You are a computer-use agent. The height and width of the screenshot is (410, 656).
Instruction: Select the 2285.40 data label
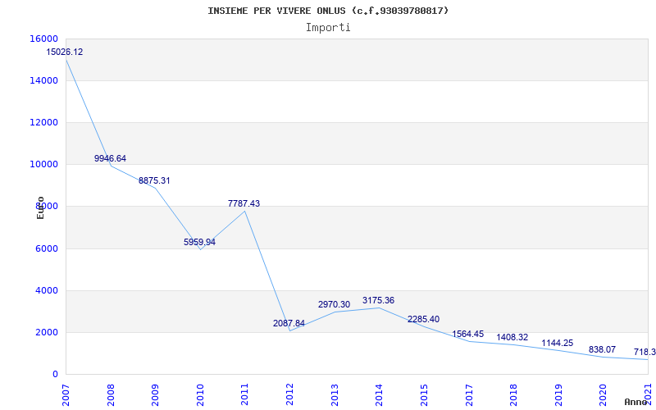[423, 319]
